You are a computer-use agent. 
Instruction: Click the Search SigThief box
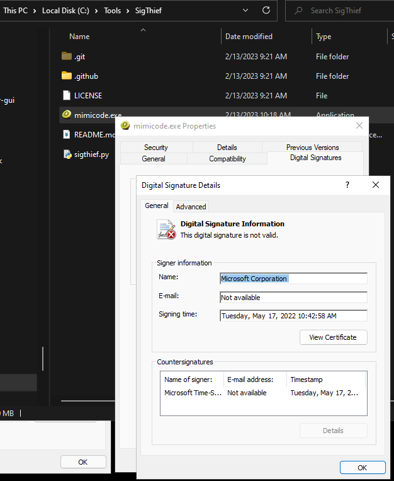pos(339,11)
